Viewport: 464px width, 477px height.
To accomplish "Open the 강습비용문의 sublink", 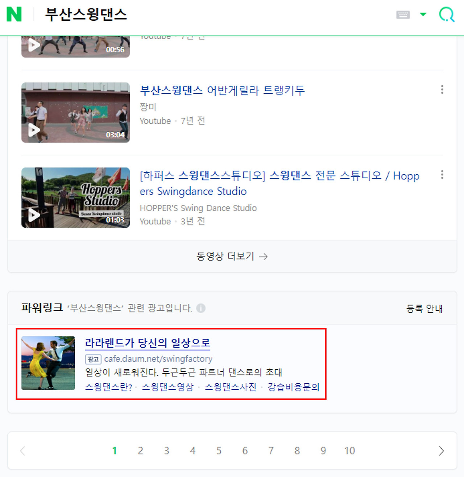I will coord(293,387).
